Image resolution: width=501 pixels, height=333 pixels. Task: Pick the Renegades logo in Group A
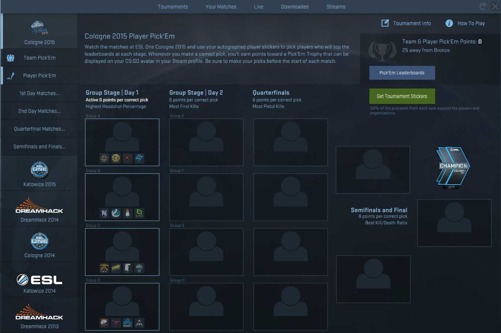[128, 158]
